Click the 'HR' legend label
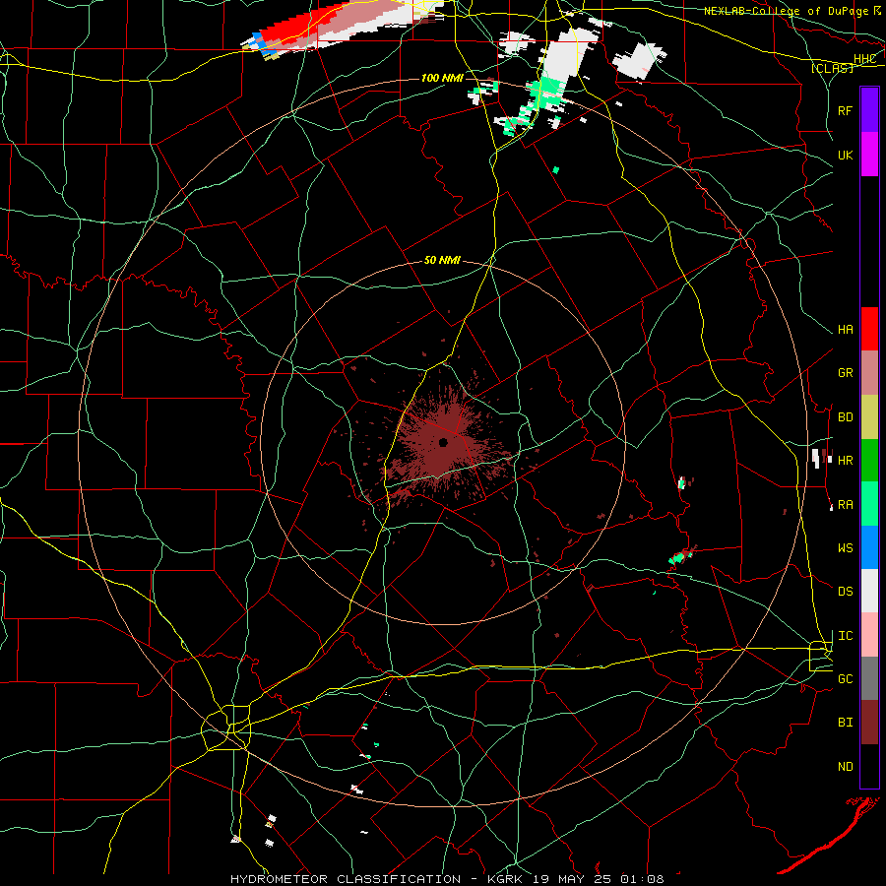This screenshot has height=886, width=886. (845, 461)
